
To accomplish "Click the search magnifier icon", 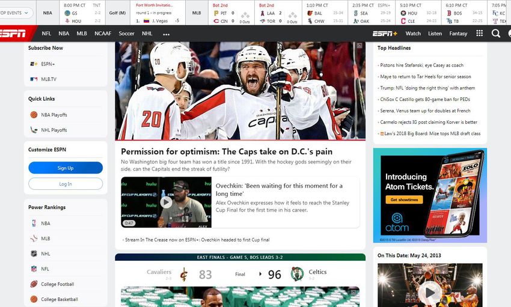I will click(496, 34).
